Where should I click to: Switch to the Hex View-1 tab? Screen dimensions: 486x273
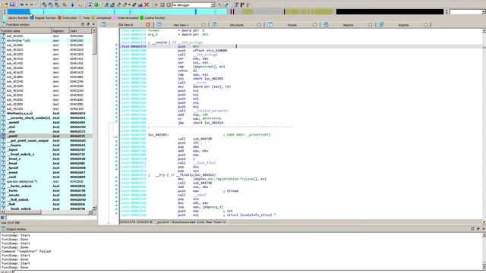[181, 25]
